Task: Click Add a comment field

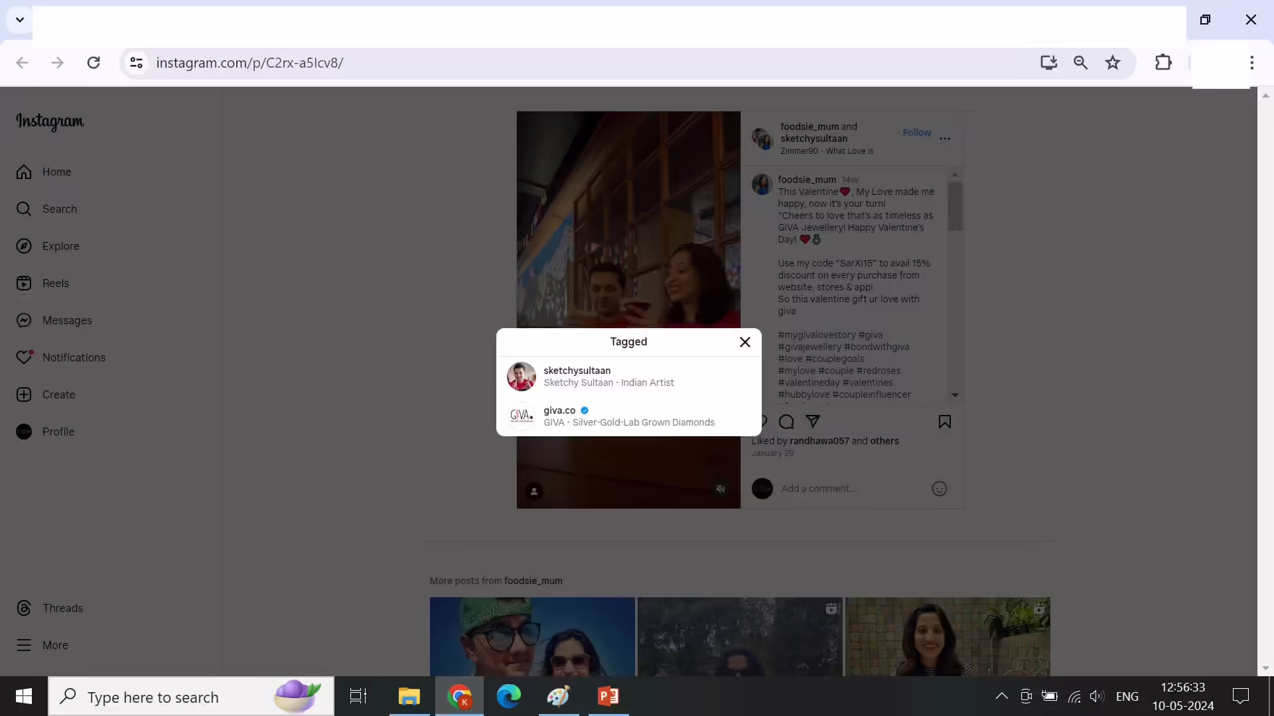Action: tap(853, 489)
